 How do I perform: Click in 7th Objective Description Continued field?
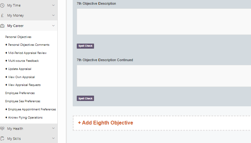(x=163, y=76)
